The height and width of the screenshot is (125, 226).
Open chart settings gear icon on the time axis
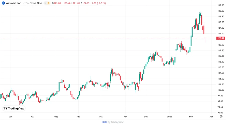point(221,117)
